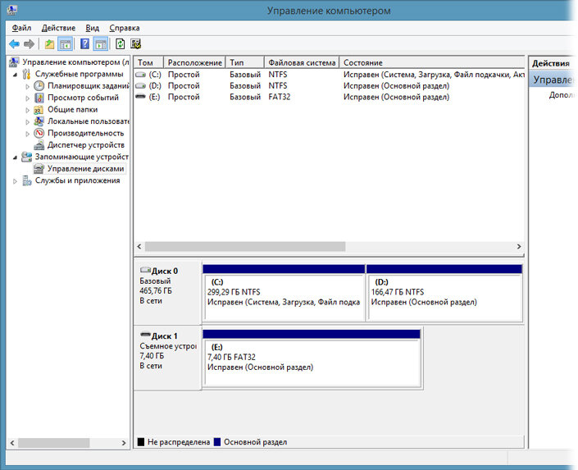
Task: Click right arrow of volume list scrollbar
Action: (519, 246)
